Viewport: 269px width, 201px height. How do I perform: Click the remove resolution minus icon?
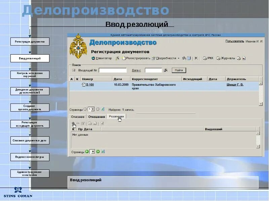click(x=78, y=123)
